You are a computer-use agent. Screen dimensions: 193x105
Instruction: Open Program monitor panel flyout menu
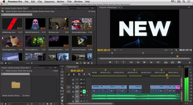189,7
